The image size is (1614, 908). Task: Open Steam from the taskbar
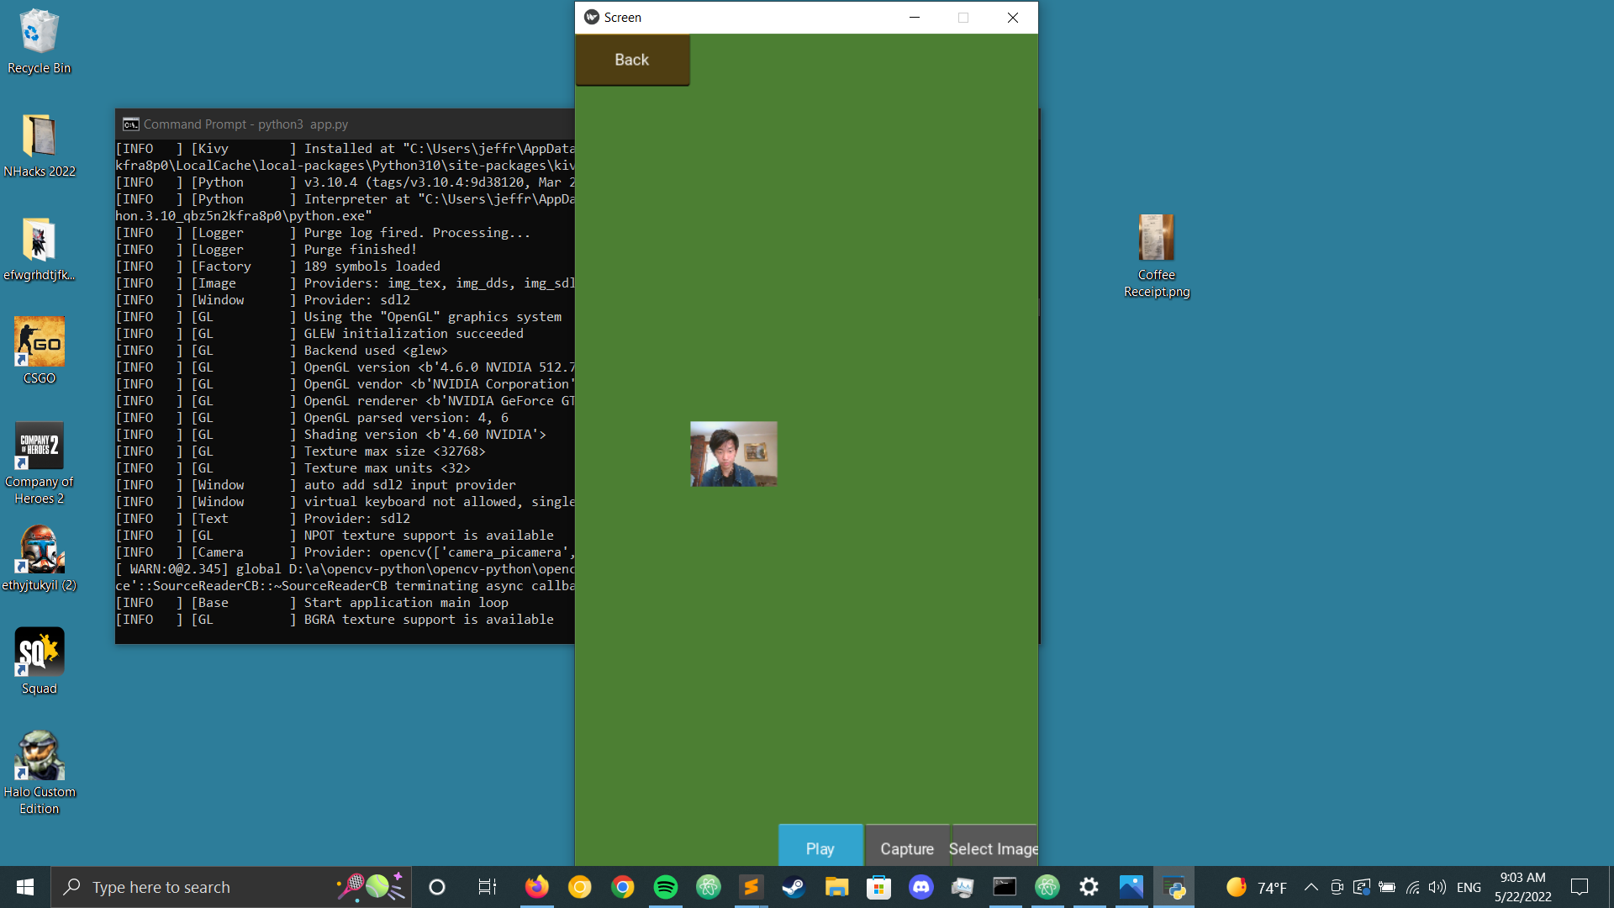click(x=793, y=887)
